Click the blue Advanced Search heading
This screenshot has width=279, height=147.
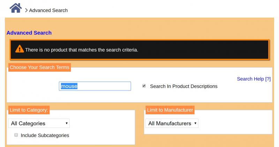tap(29, 33)
